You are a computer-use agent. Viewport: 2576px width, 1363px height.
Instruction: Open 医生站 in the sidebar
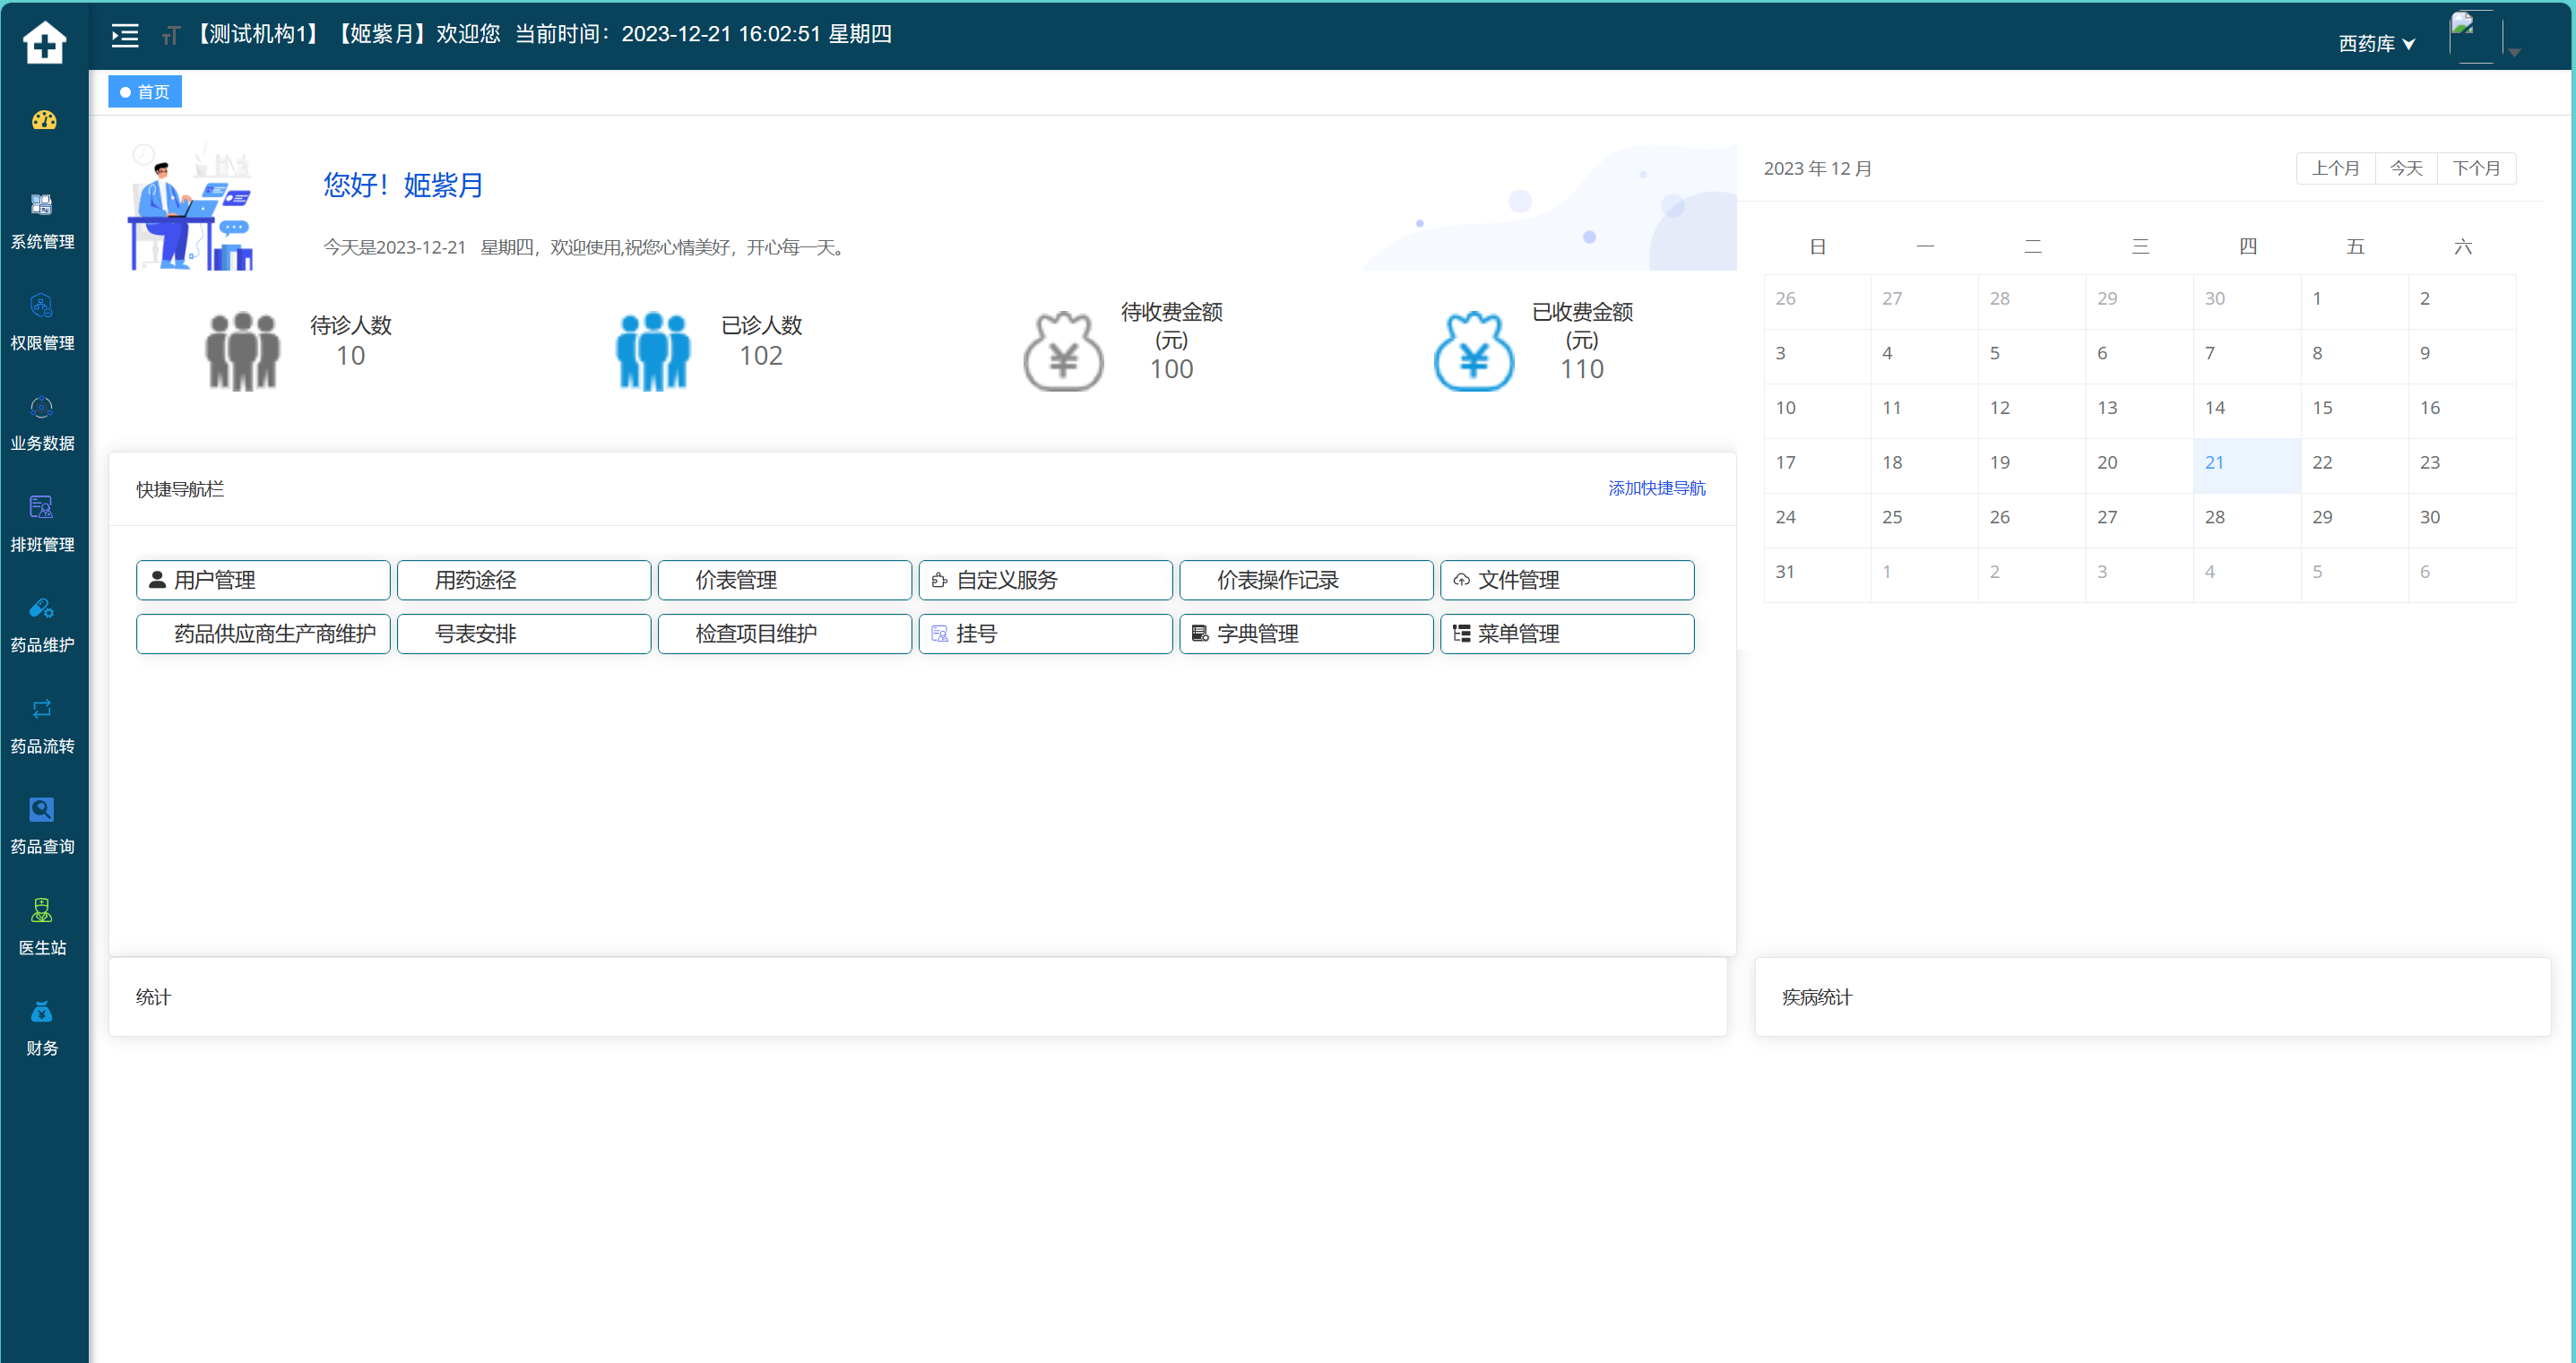[42, 927]
